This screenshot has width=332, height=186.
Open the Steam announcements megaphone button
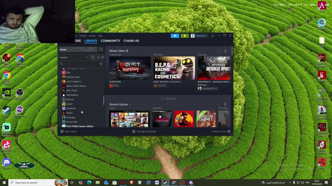click(x=175, y=36)
